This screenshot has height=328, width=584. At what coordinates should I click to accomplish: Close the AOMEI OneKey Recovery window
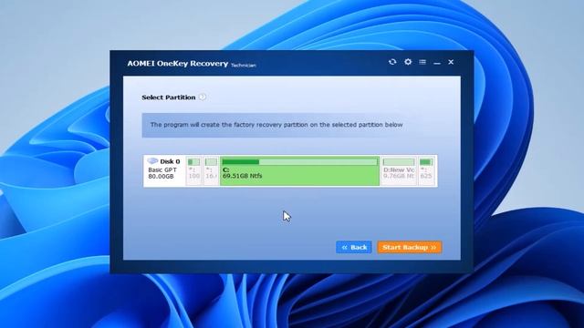point(451,62)
